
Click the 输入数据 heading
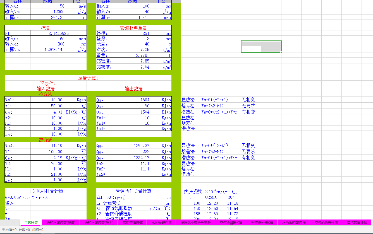46,89
